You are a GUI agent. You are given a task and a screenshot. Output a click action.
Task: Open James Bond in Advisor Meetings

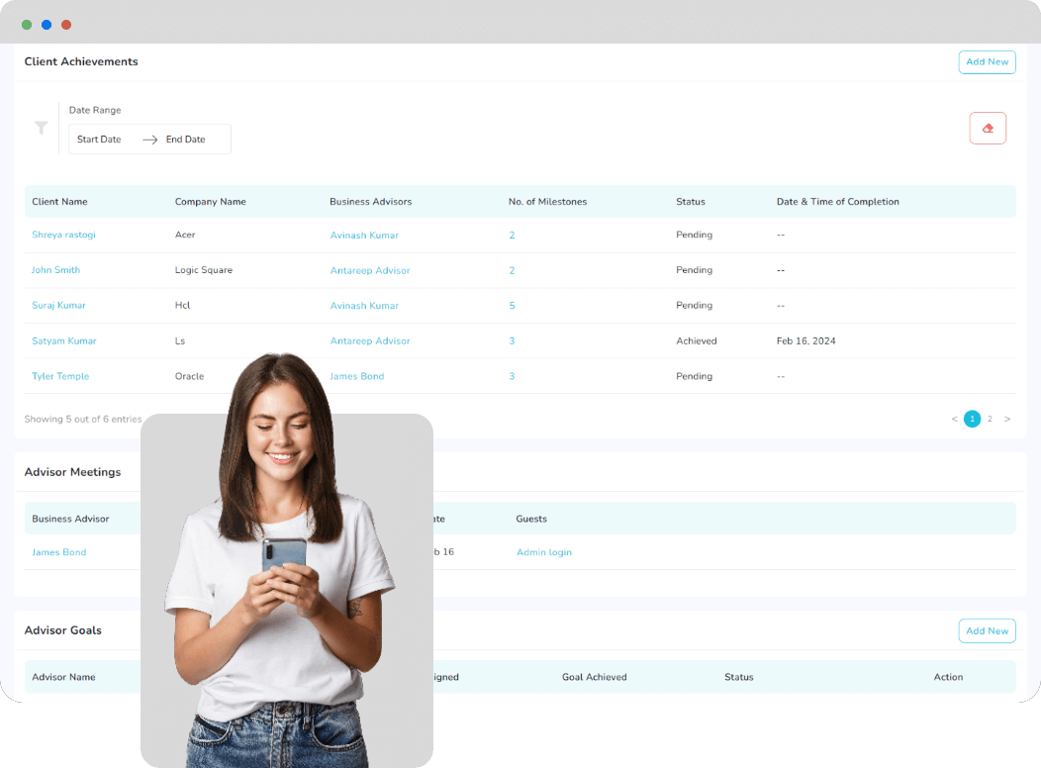(58, 551)
